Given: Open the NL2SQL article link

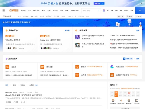Looking at the screenshot, I should click(124, 48).
